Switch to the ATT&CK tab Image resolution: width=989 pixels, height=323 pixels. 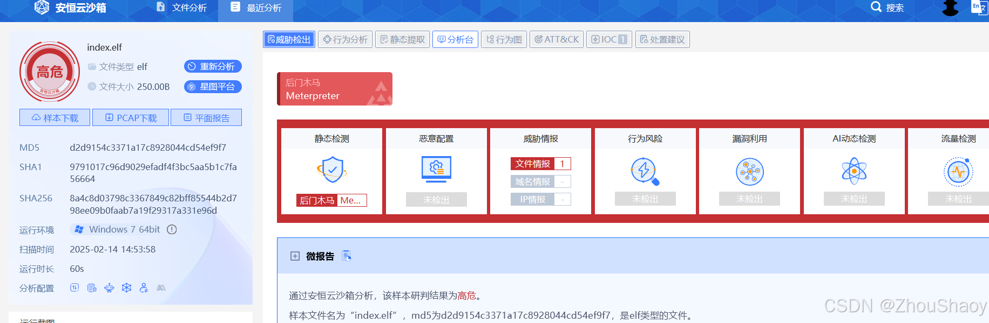557,39
